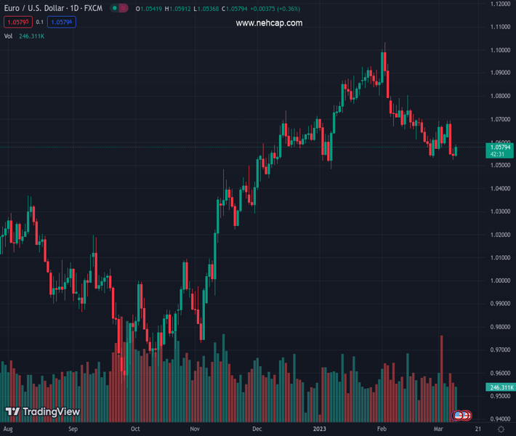Image resolution: width=516 pixels, height=436 pixels.
Task: Click the tallest red volume bar in March
Action: [x=441, y=378]
